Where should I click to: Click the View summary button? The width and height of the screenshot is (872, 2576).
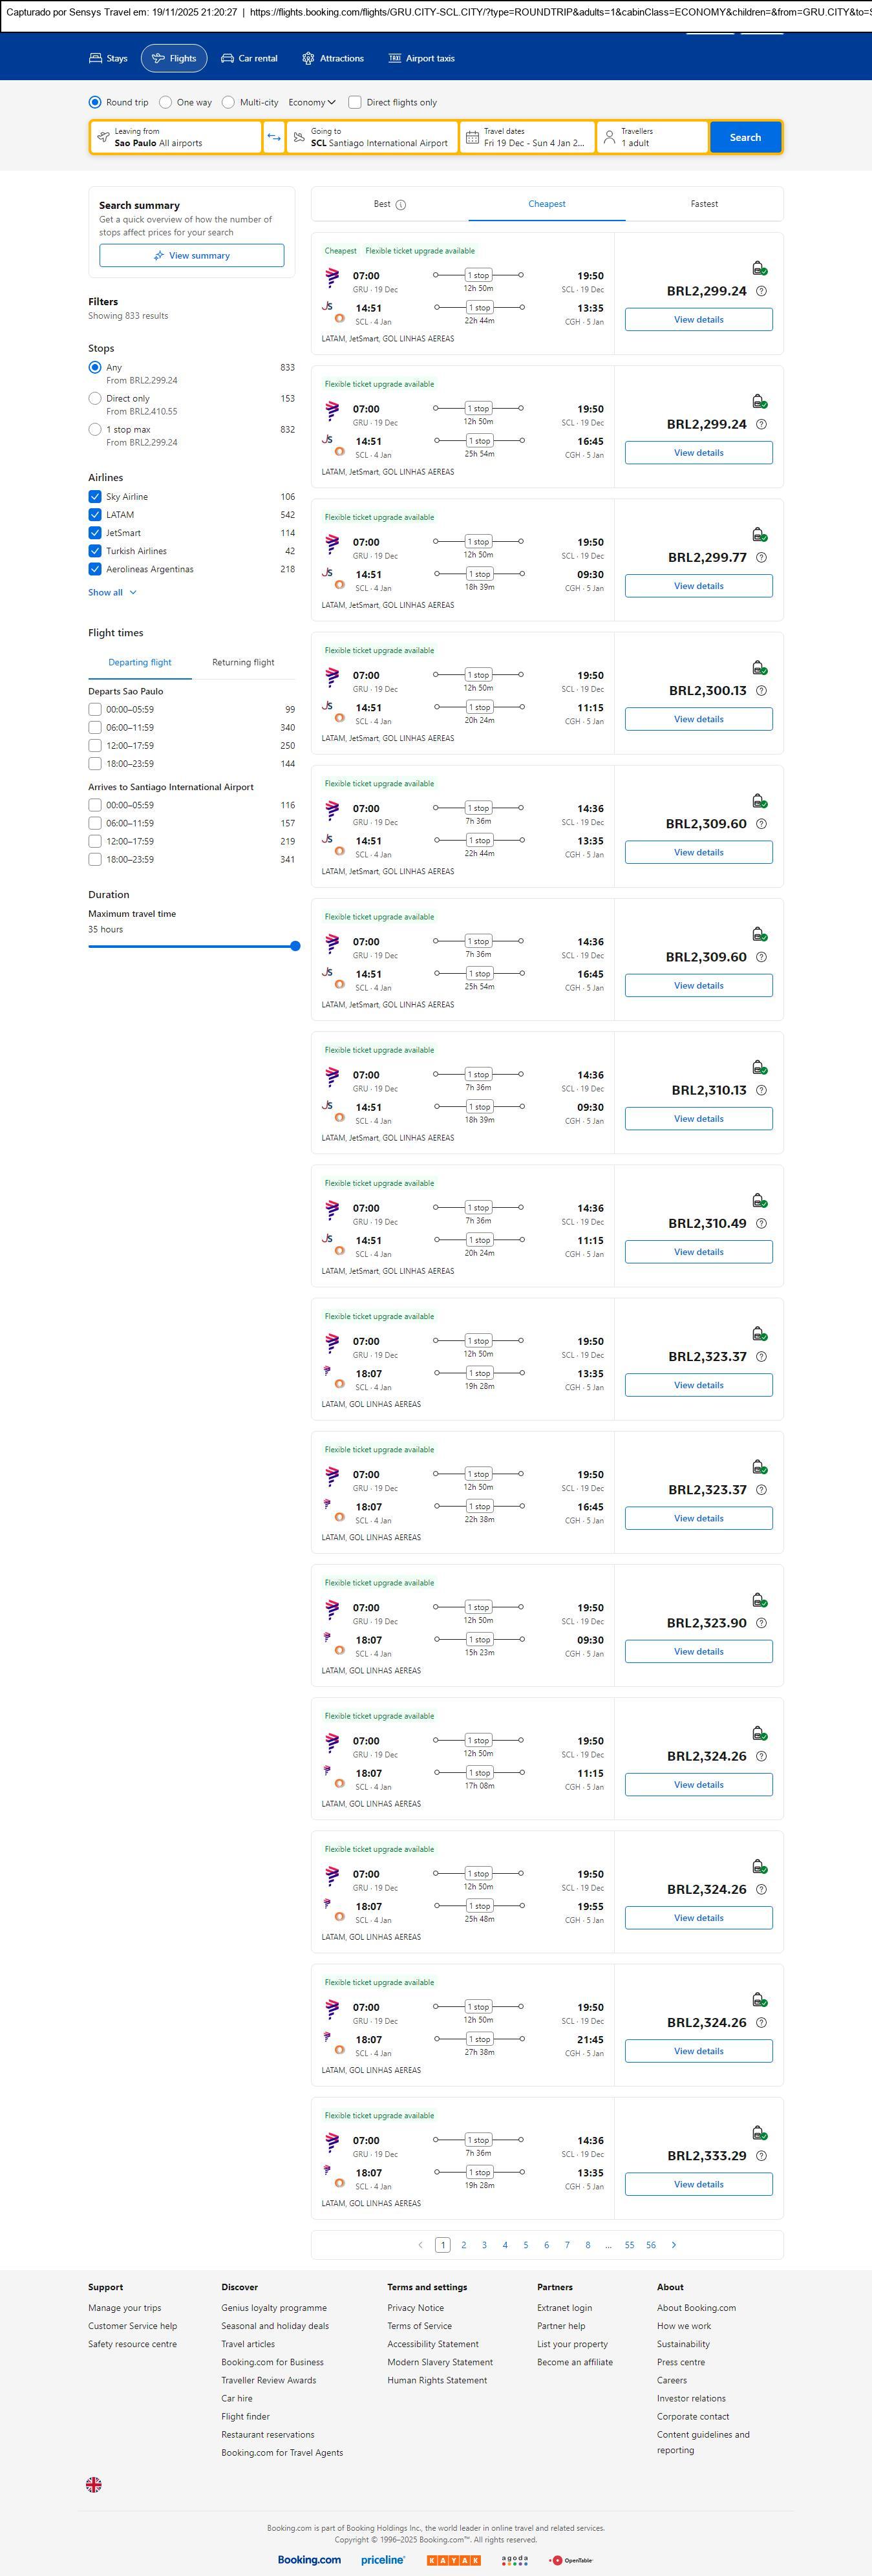coord(191,256)
